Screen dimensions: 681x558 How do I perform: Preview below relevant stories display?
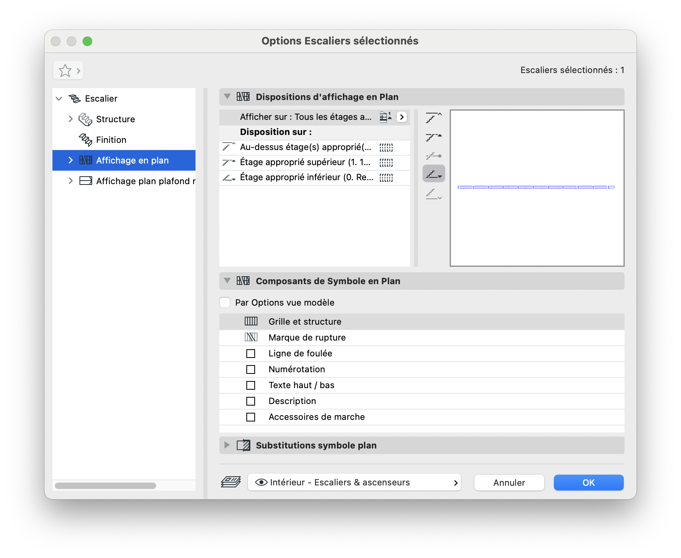[x=433, y=194]
